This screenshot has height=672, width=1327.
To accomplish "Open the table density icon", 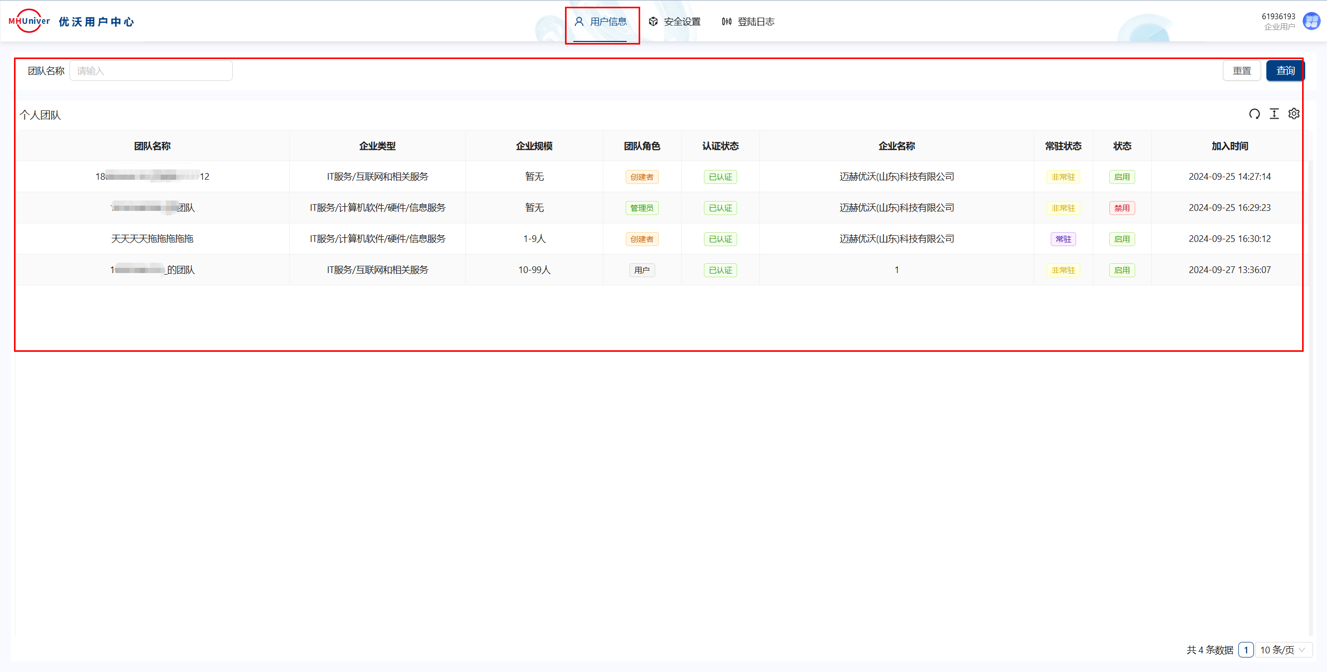I will [1274, 114].
